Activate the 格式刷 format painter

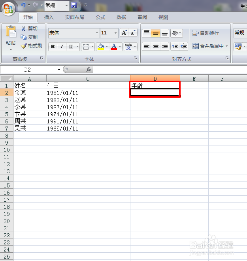[x=31, y=45]
